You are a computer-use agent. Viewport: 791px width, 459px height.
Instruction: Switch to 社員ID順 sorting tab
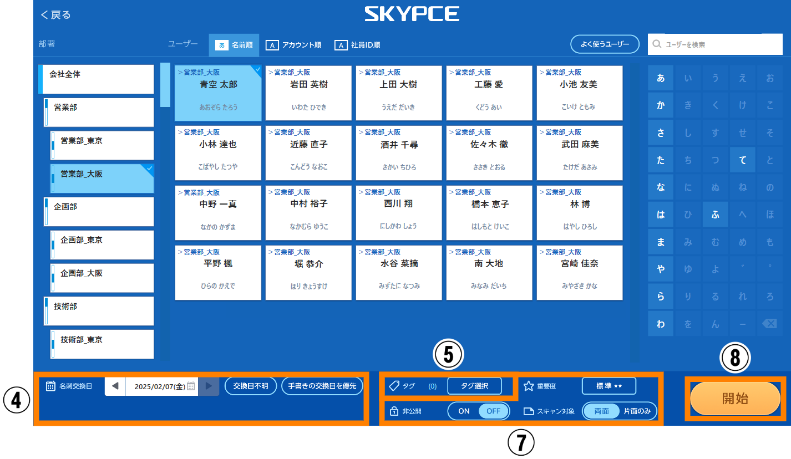(358, 45)
